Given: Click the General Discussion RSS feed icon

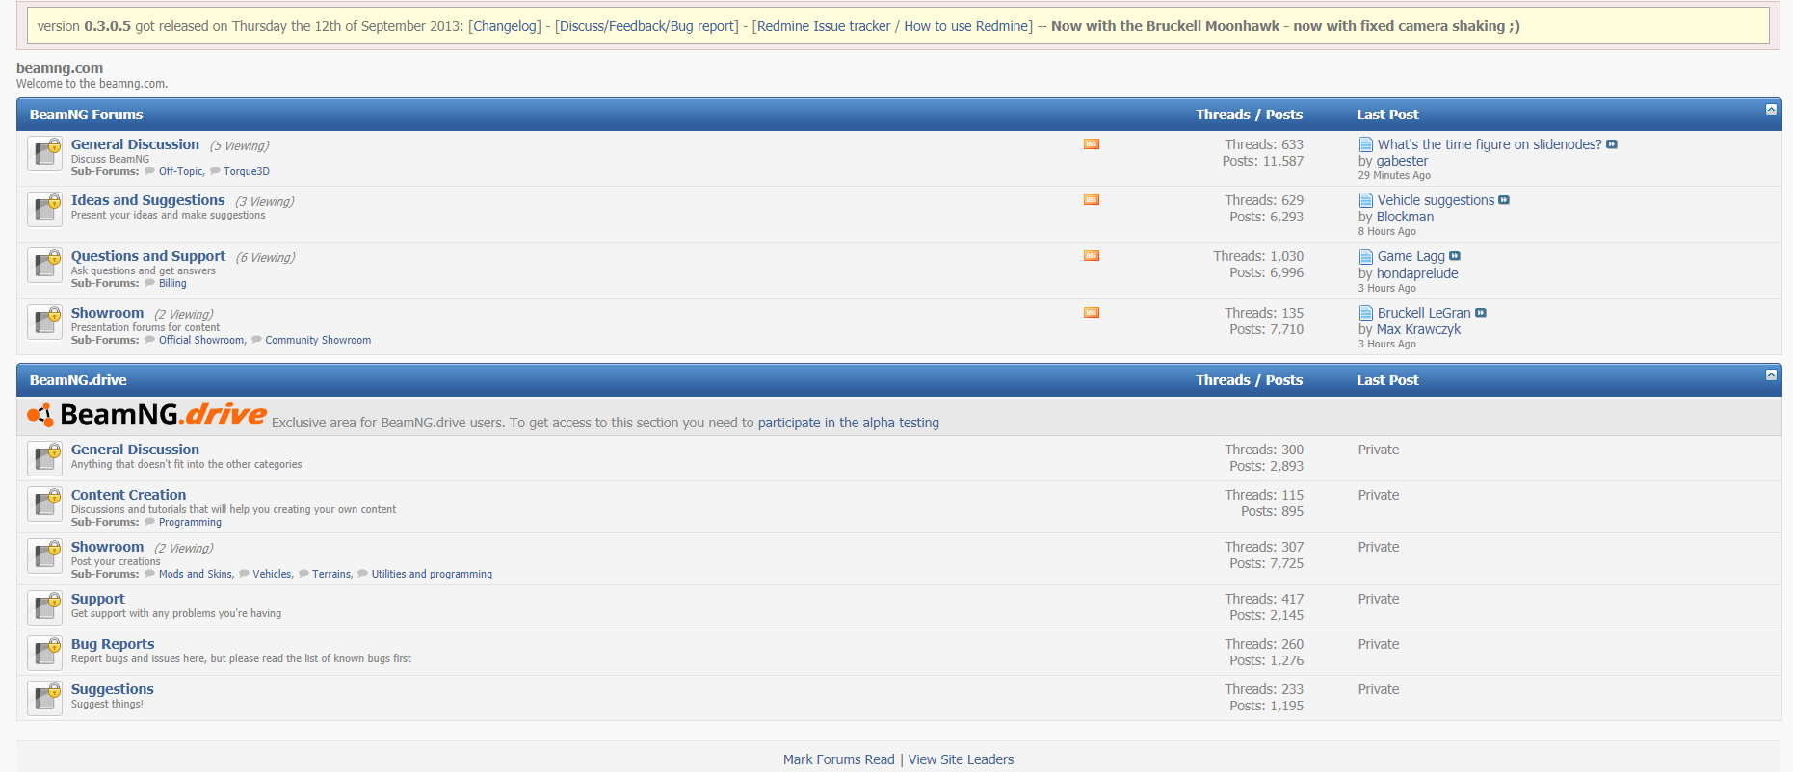Looking at the screenshot, I should pyautogui.click(x=1092, y=144).
